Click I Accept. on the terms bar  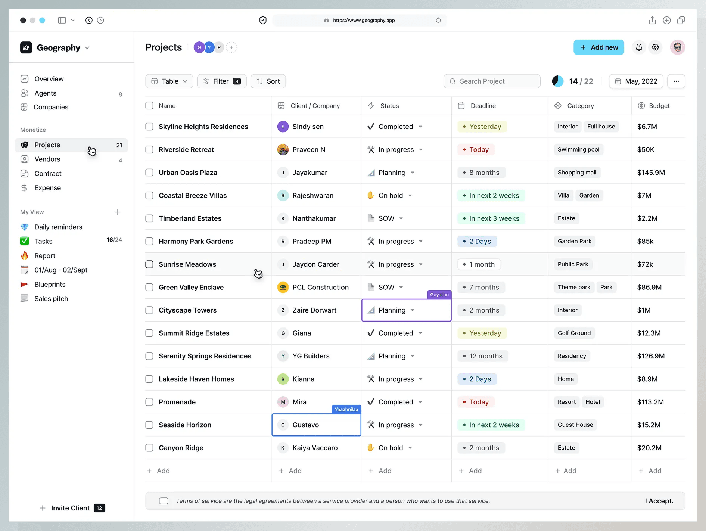click(x=659, y=501)
